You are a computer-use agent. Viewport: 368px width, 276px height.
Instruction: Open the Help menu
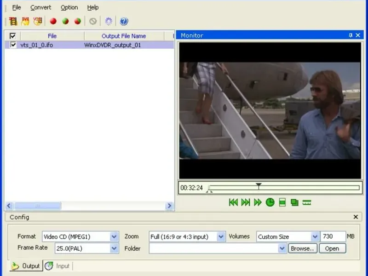coord(93,7)
